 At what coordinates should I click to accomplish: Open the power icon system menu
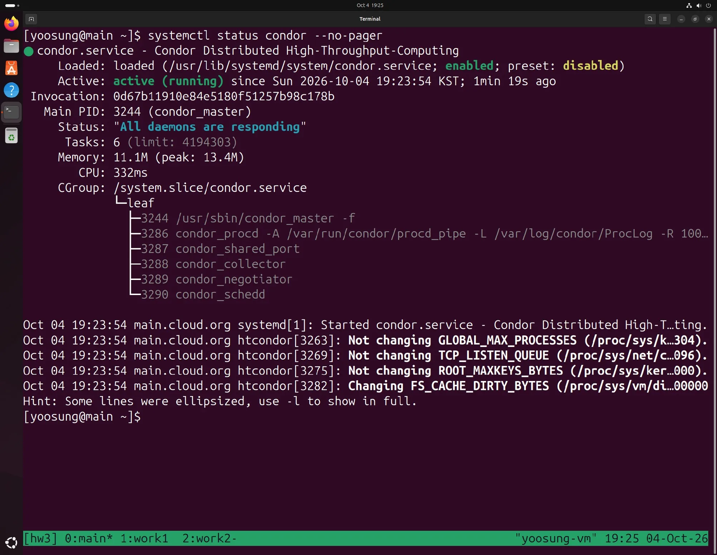click(x=708, y=5)
